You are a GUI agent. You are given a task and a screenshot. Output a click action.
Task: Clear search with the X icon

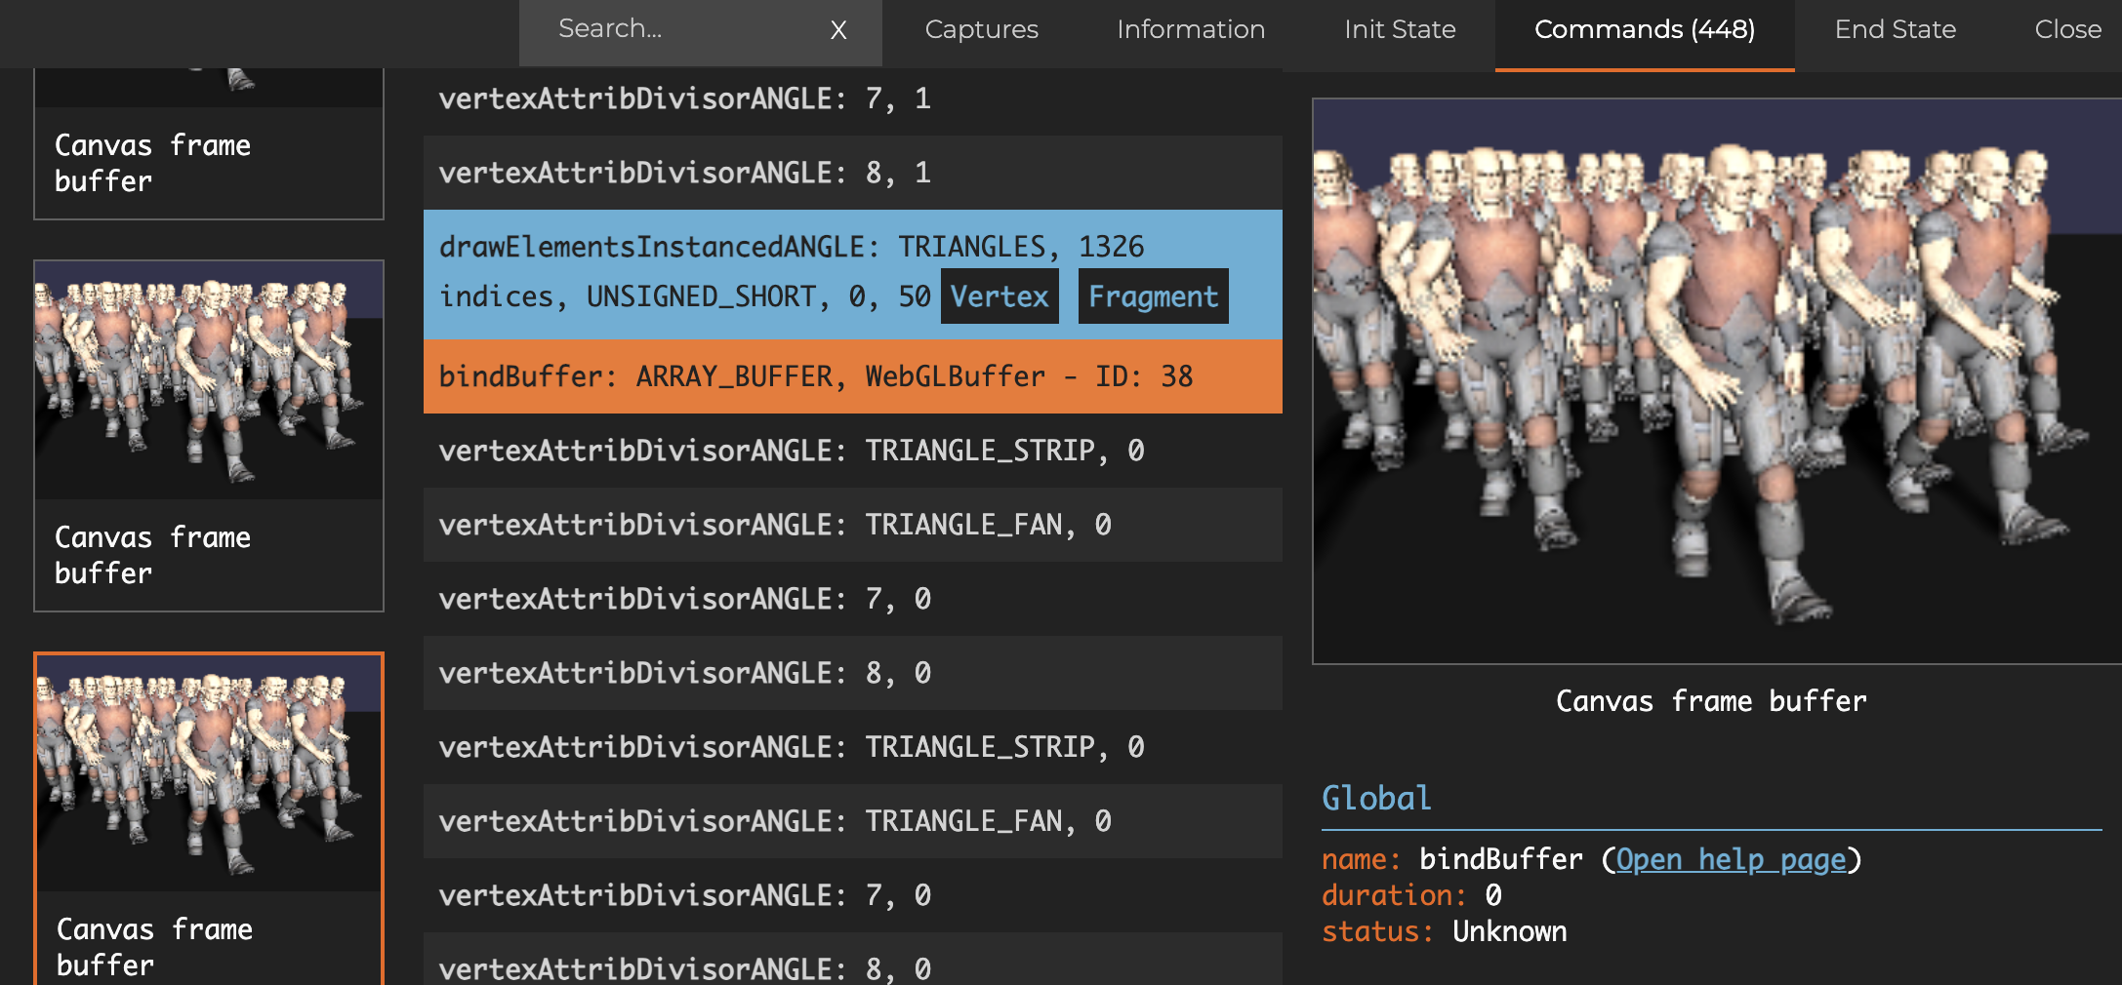pyautogui.click(x=837, y=30)
